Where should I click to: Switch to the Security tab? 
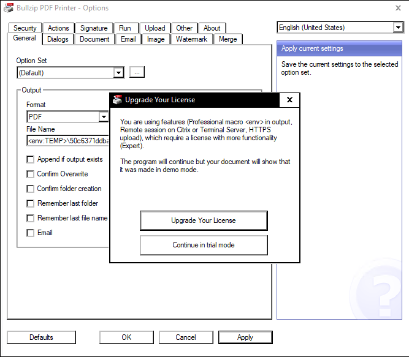[25, 28]
